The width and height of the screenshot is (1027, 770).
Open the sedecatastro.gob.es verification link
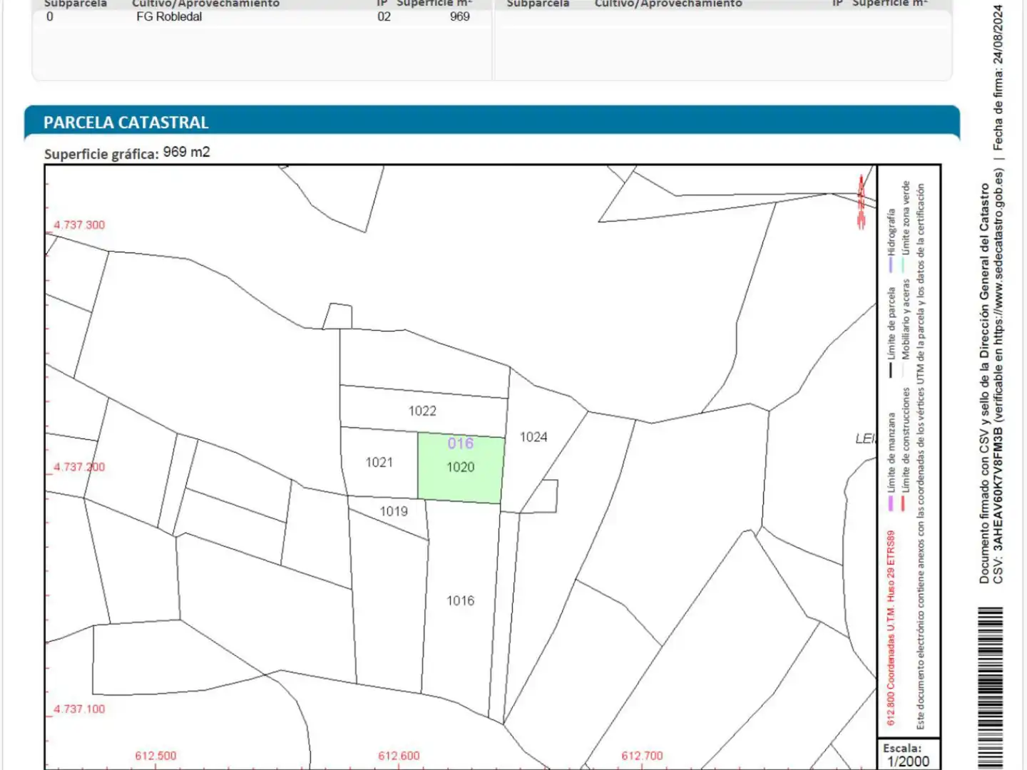click(x=998, y=258)
